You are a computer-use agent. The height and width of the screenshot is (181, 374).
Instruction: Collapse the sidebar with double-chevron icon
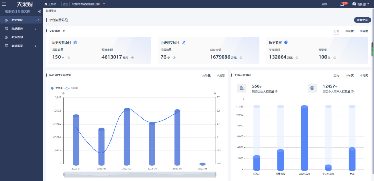point(39,11)
